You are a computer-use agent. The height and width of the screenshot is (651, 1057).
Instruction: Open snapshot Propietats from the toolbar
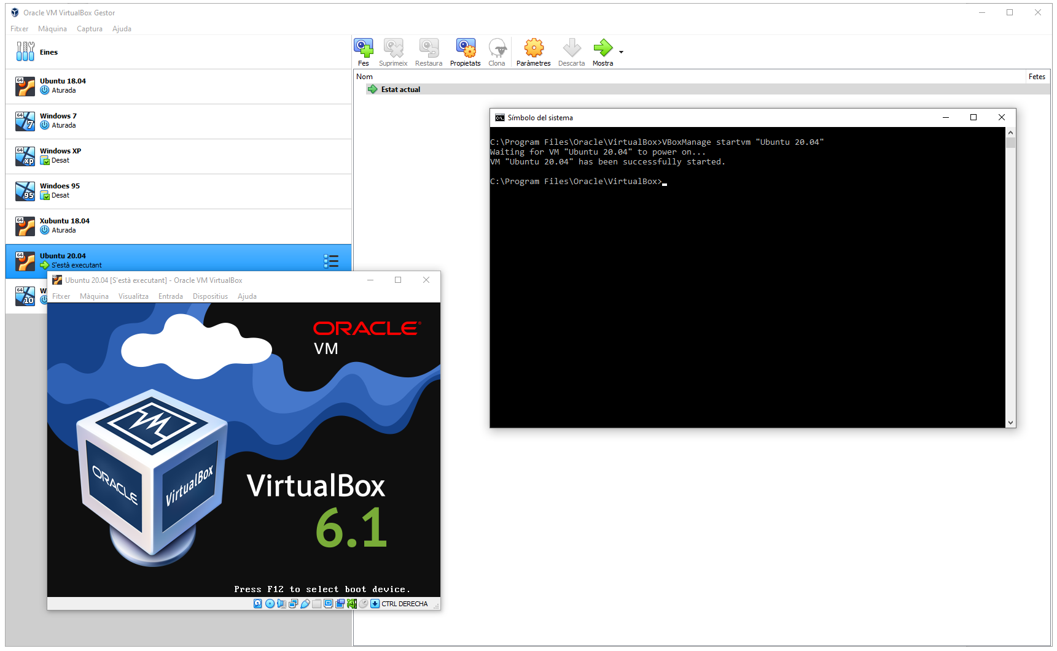click(x=465, y=52)
